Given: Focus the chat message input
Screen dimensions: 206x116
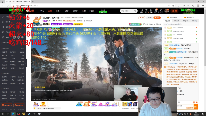Looking at the screenshot, I should click(185, 107).
